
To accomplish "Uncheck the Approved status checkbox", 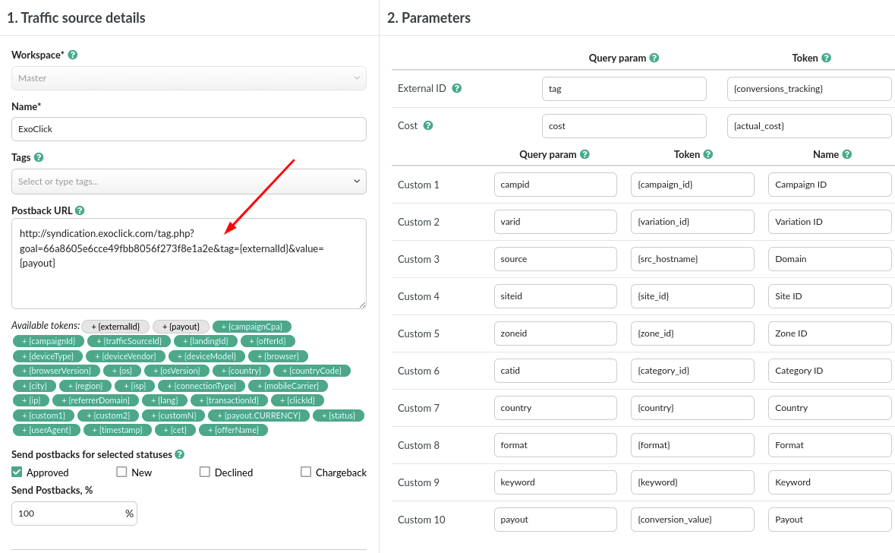I will [x=17, y=472].
